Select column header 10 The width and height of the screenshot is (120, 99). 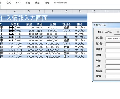pos(94,11)
